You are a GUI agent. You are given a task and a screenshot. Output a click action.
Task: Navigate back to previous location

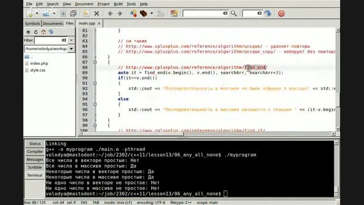point(110,14)
